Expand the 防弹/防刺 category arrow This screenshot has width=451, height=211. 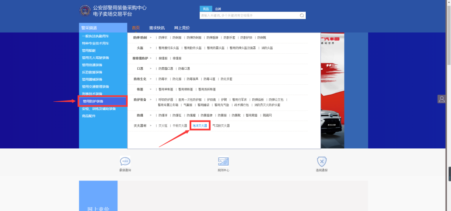coord(151,38)
